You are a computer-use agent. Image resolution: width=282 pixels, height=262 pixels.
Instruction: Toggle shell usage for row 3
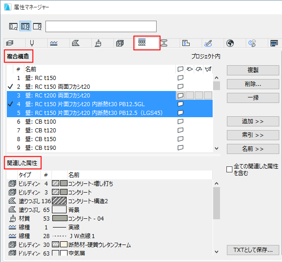208,95
